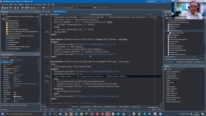Open the Component menu

[38, 5]
